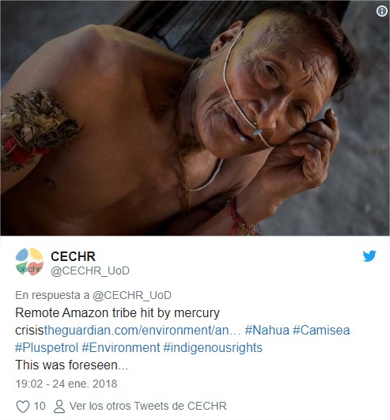Click the @CECHR_UoD reply mention
Screen dimensions: 390x420
point(132,295)
